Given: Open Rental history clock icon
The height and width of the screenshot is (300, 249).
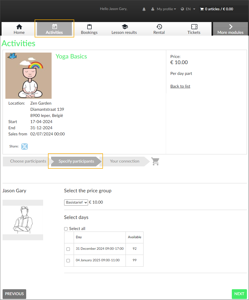Looking at the screenshot, I should pyautogui.click(x=159, y=27).
